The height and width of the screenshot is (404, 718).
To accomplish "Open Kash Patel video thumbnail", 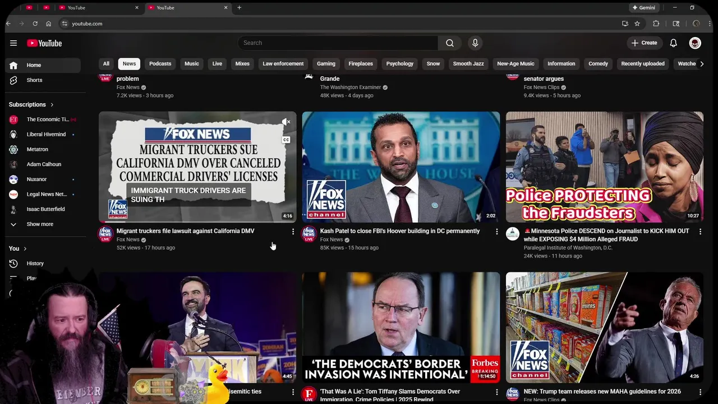I will 401,167.
